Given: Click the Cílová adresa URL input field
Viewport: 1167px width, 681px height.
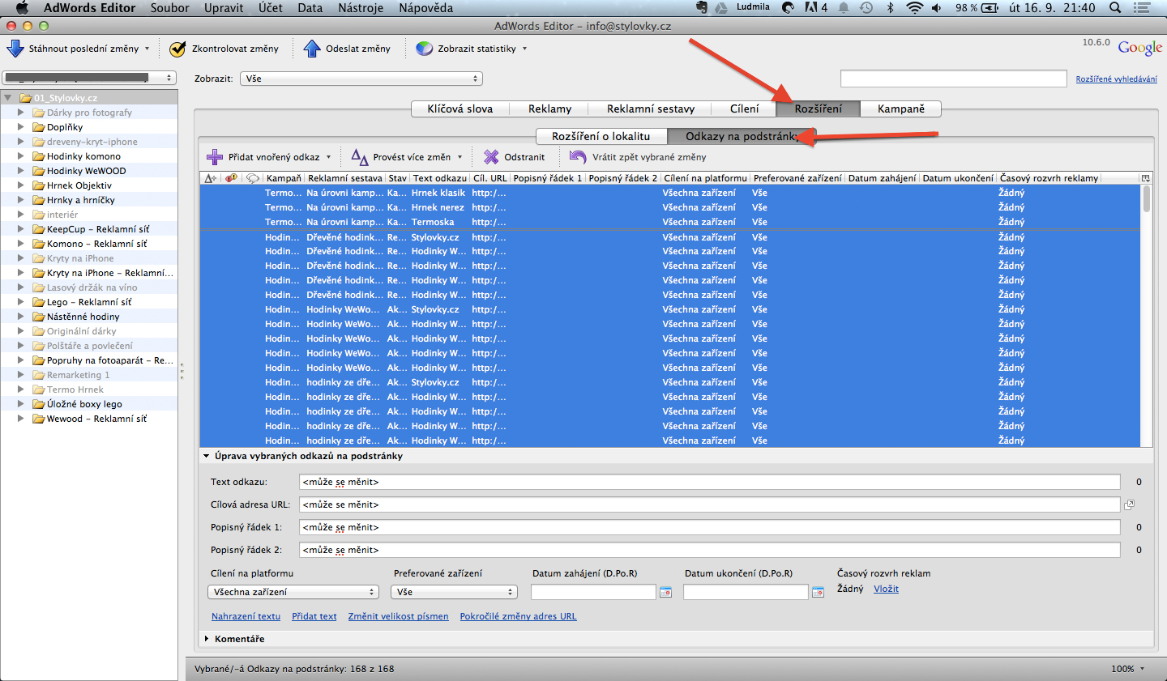Looking at the screenshot, I should click(x=710, y=504).
